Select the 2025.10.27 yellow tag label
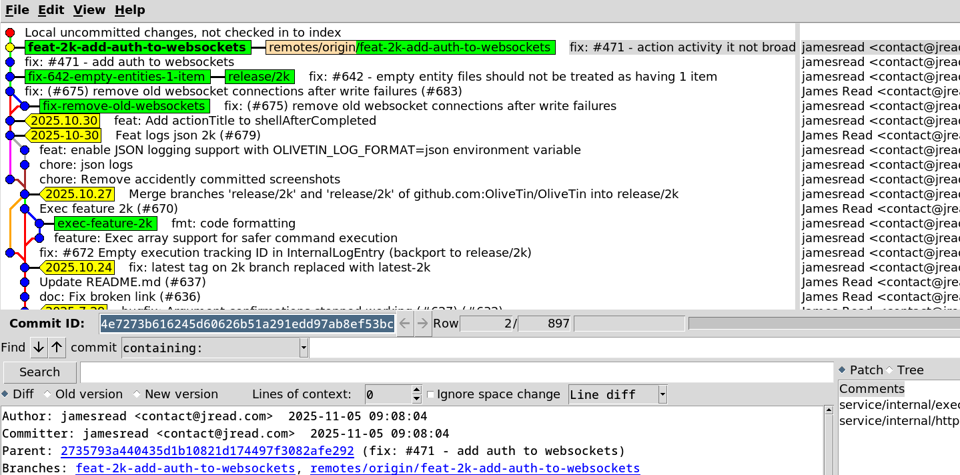This screenshot has height=475, width=960. click(x=79, y=194)
